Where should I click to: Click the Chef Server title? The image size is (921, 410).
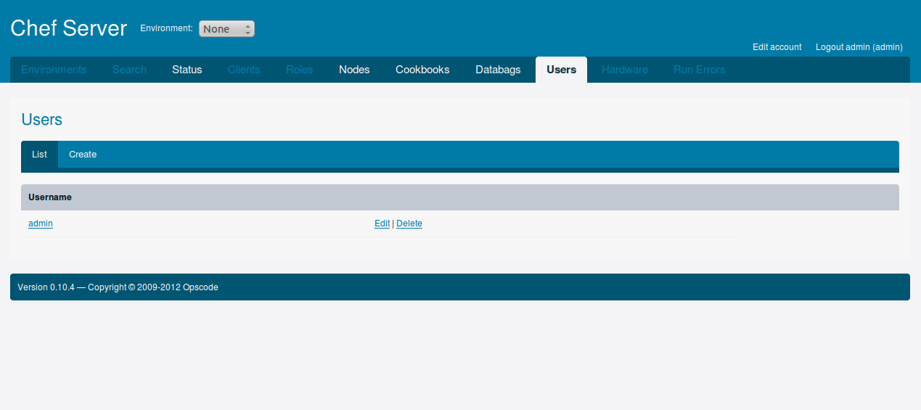(x=69, y=28)
